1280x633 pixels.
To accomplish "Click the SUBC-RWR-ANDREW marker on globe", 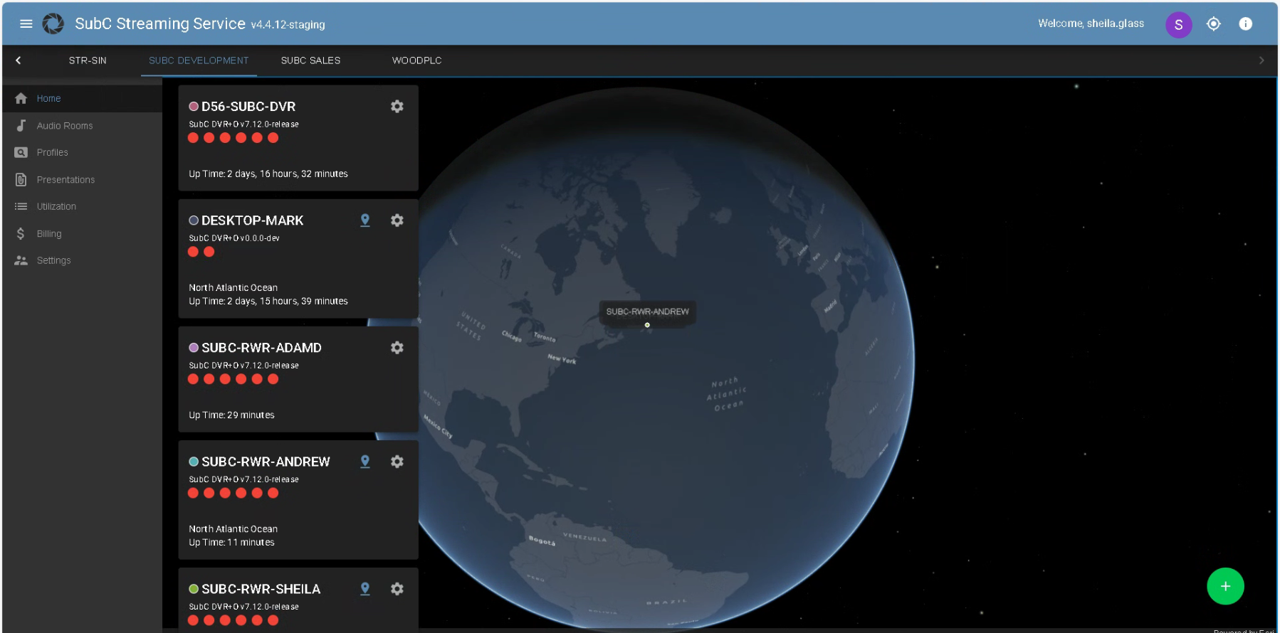I will click(647, 325).
